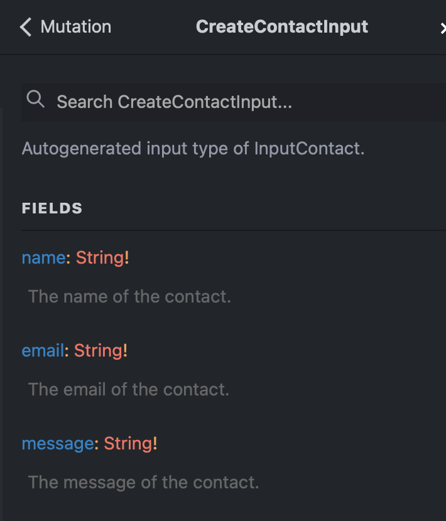Click the String! type next to message
This screenshot has width=446, height=521.
(x=130, y=443)
